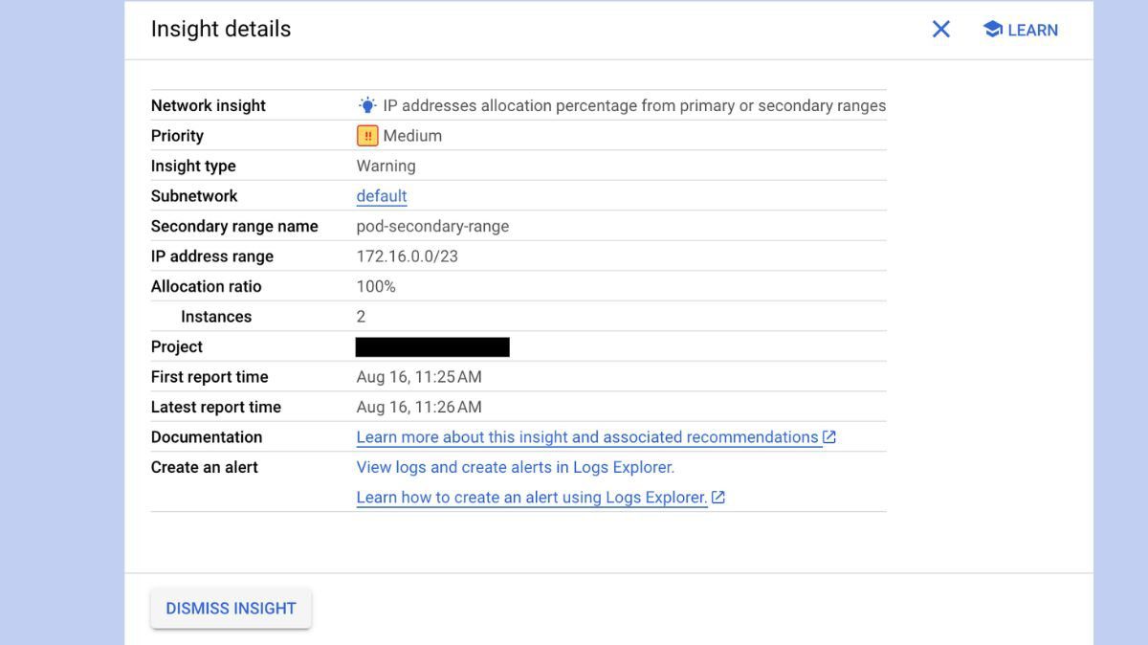Click the graduation cap Learn icon
The height and width of the screenshot is (645, 1148).
click(x=992, y=30)
